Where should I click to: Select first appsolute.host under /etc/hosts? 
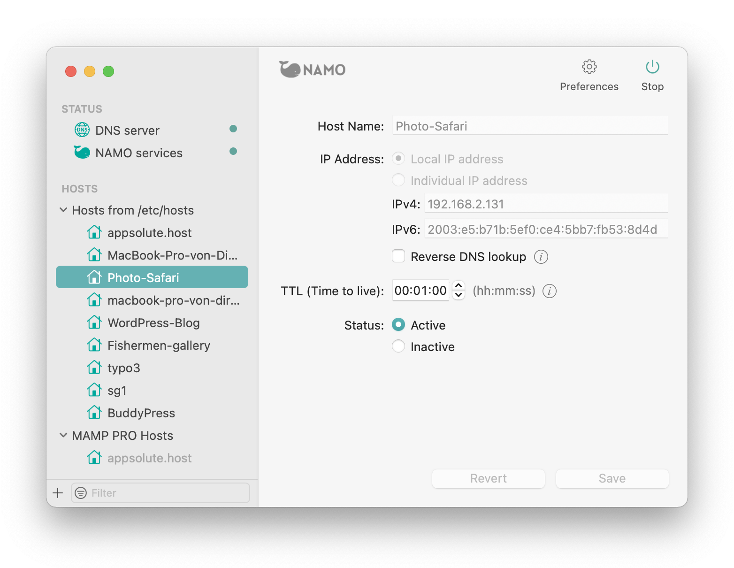[x=152, y=232]
